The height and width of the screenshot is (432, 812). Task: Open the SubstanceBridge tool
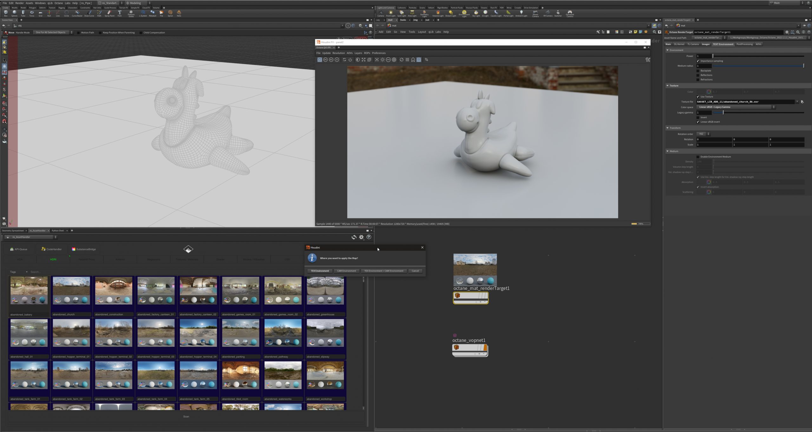point(84,249)
